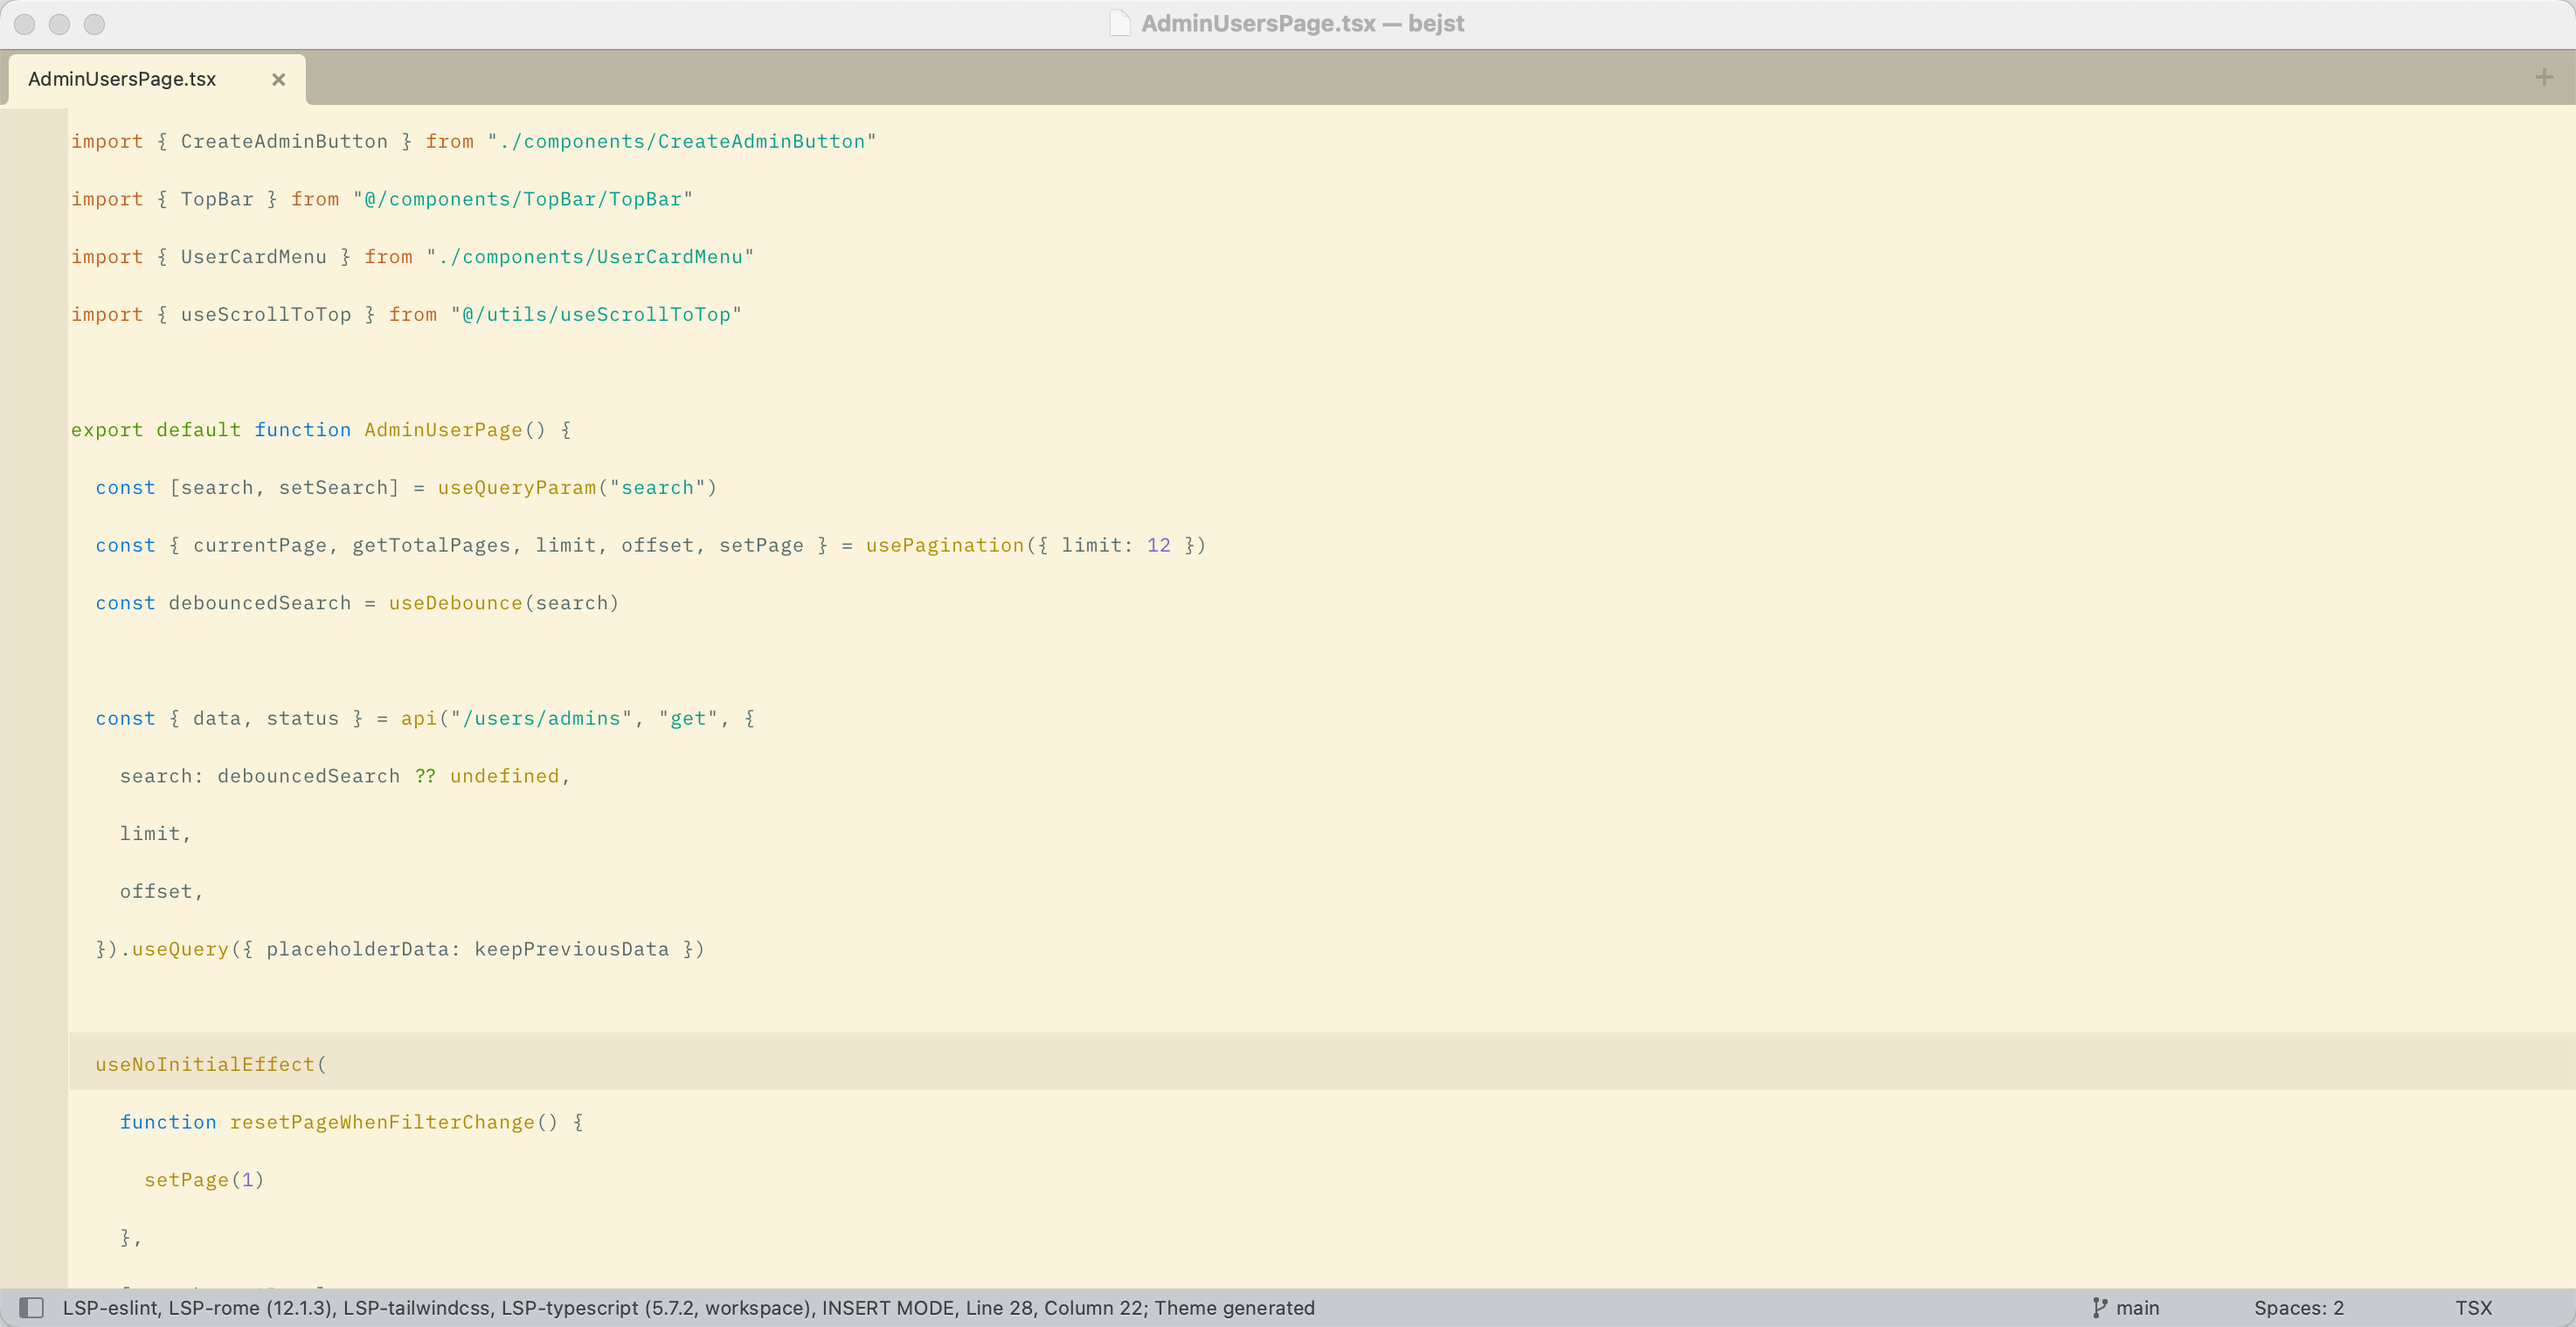Close the AdminUsersPage.tsx tab
The image size is (2576, 1327).
(279, 79)
